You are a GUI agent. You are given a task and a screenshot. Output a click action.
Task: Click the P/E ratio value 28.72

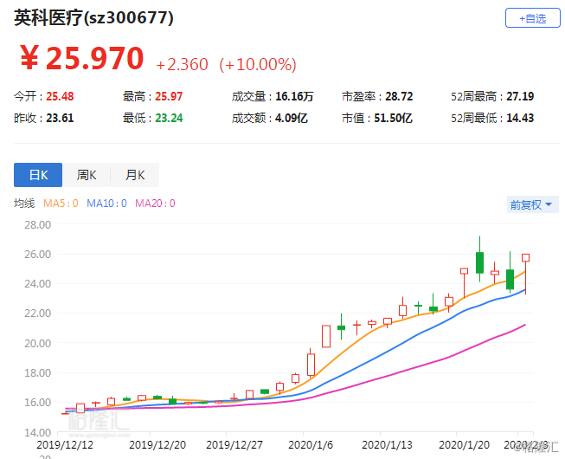(399, 96)
